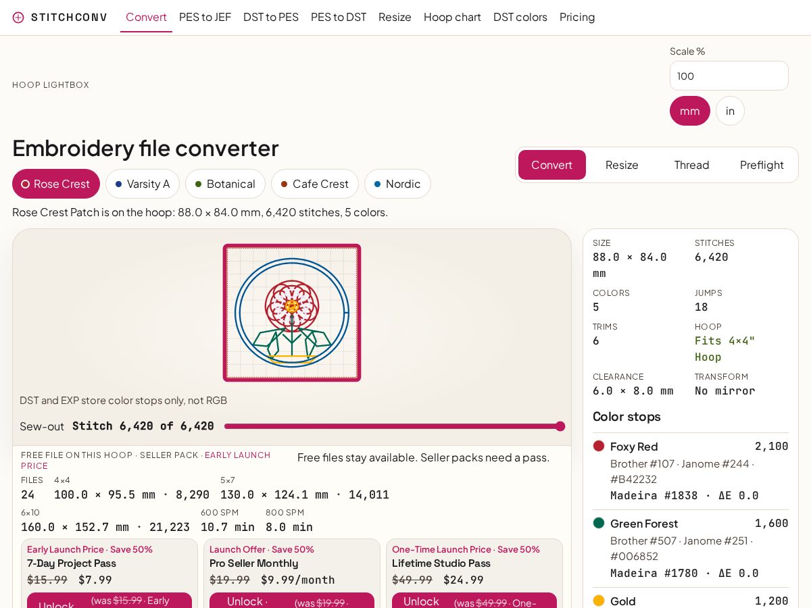This screenshot has height=608, width=811.
Task: Switch to the Thread panel tab
Action: click(x=691, y=165)
